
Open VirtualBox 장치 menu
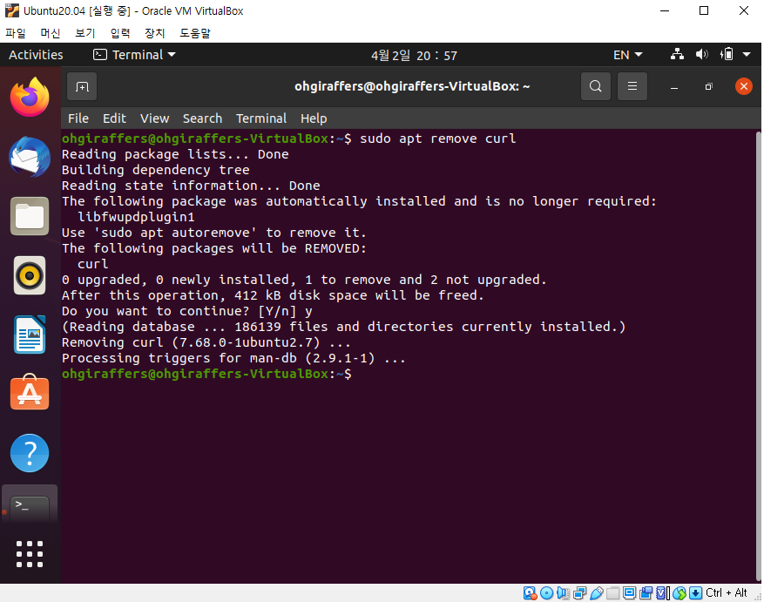point(154,32)
